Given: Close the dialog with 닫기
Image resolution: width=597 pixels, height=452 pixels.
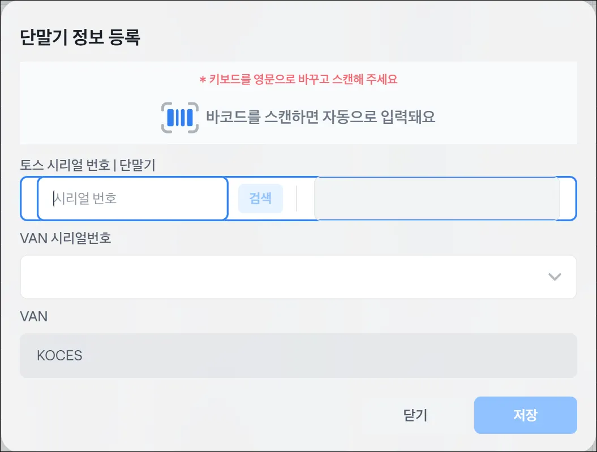Looking at the screenshot, I should click(415, 415).
